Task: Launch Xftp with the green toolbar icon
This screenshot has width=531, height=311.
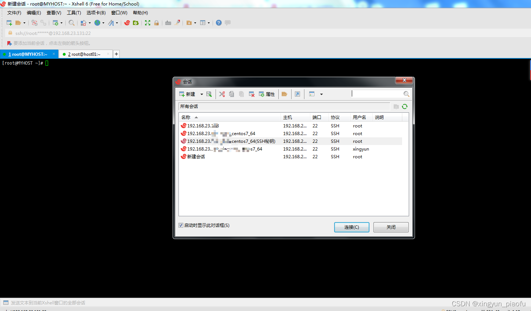Action: [136, 23]
